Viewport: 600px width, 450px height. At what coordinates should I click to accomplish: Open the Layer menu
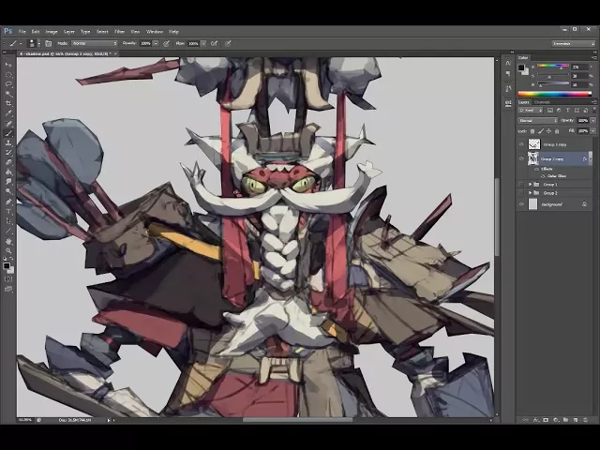pos(68,32)
